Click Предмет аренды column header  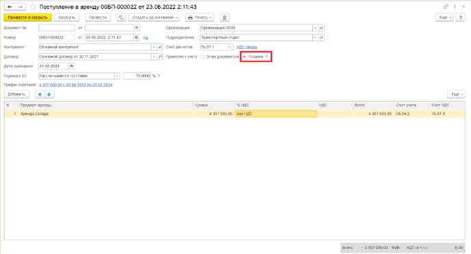pos(105,105)
